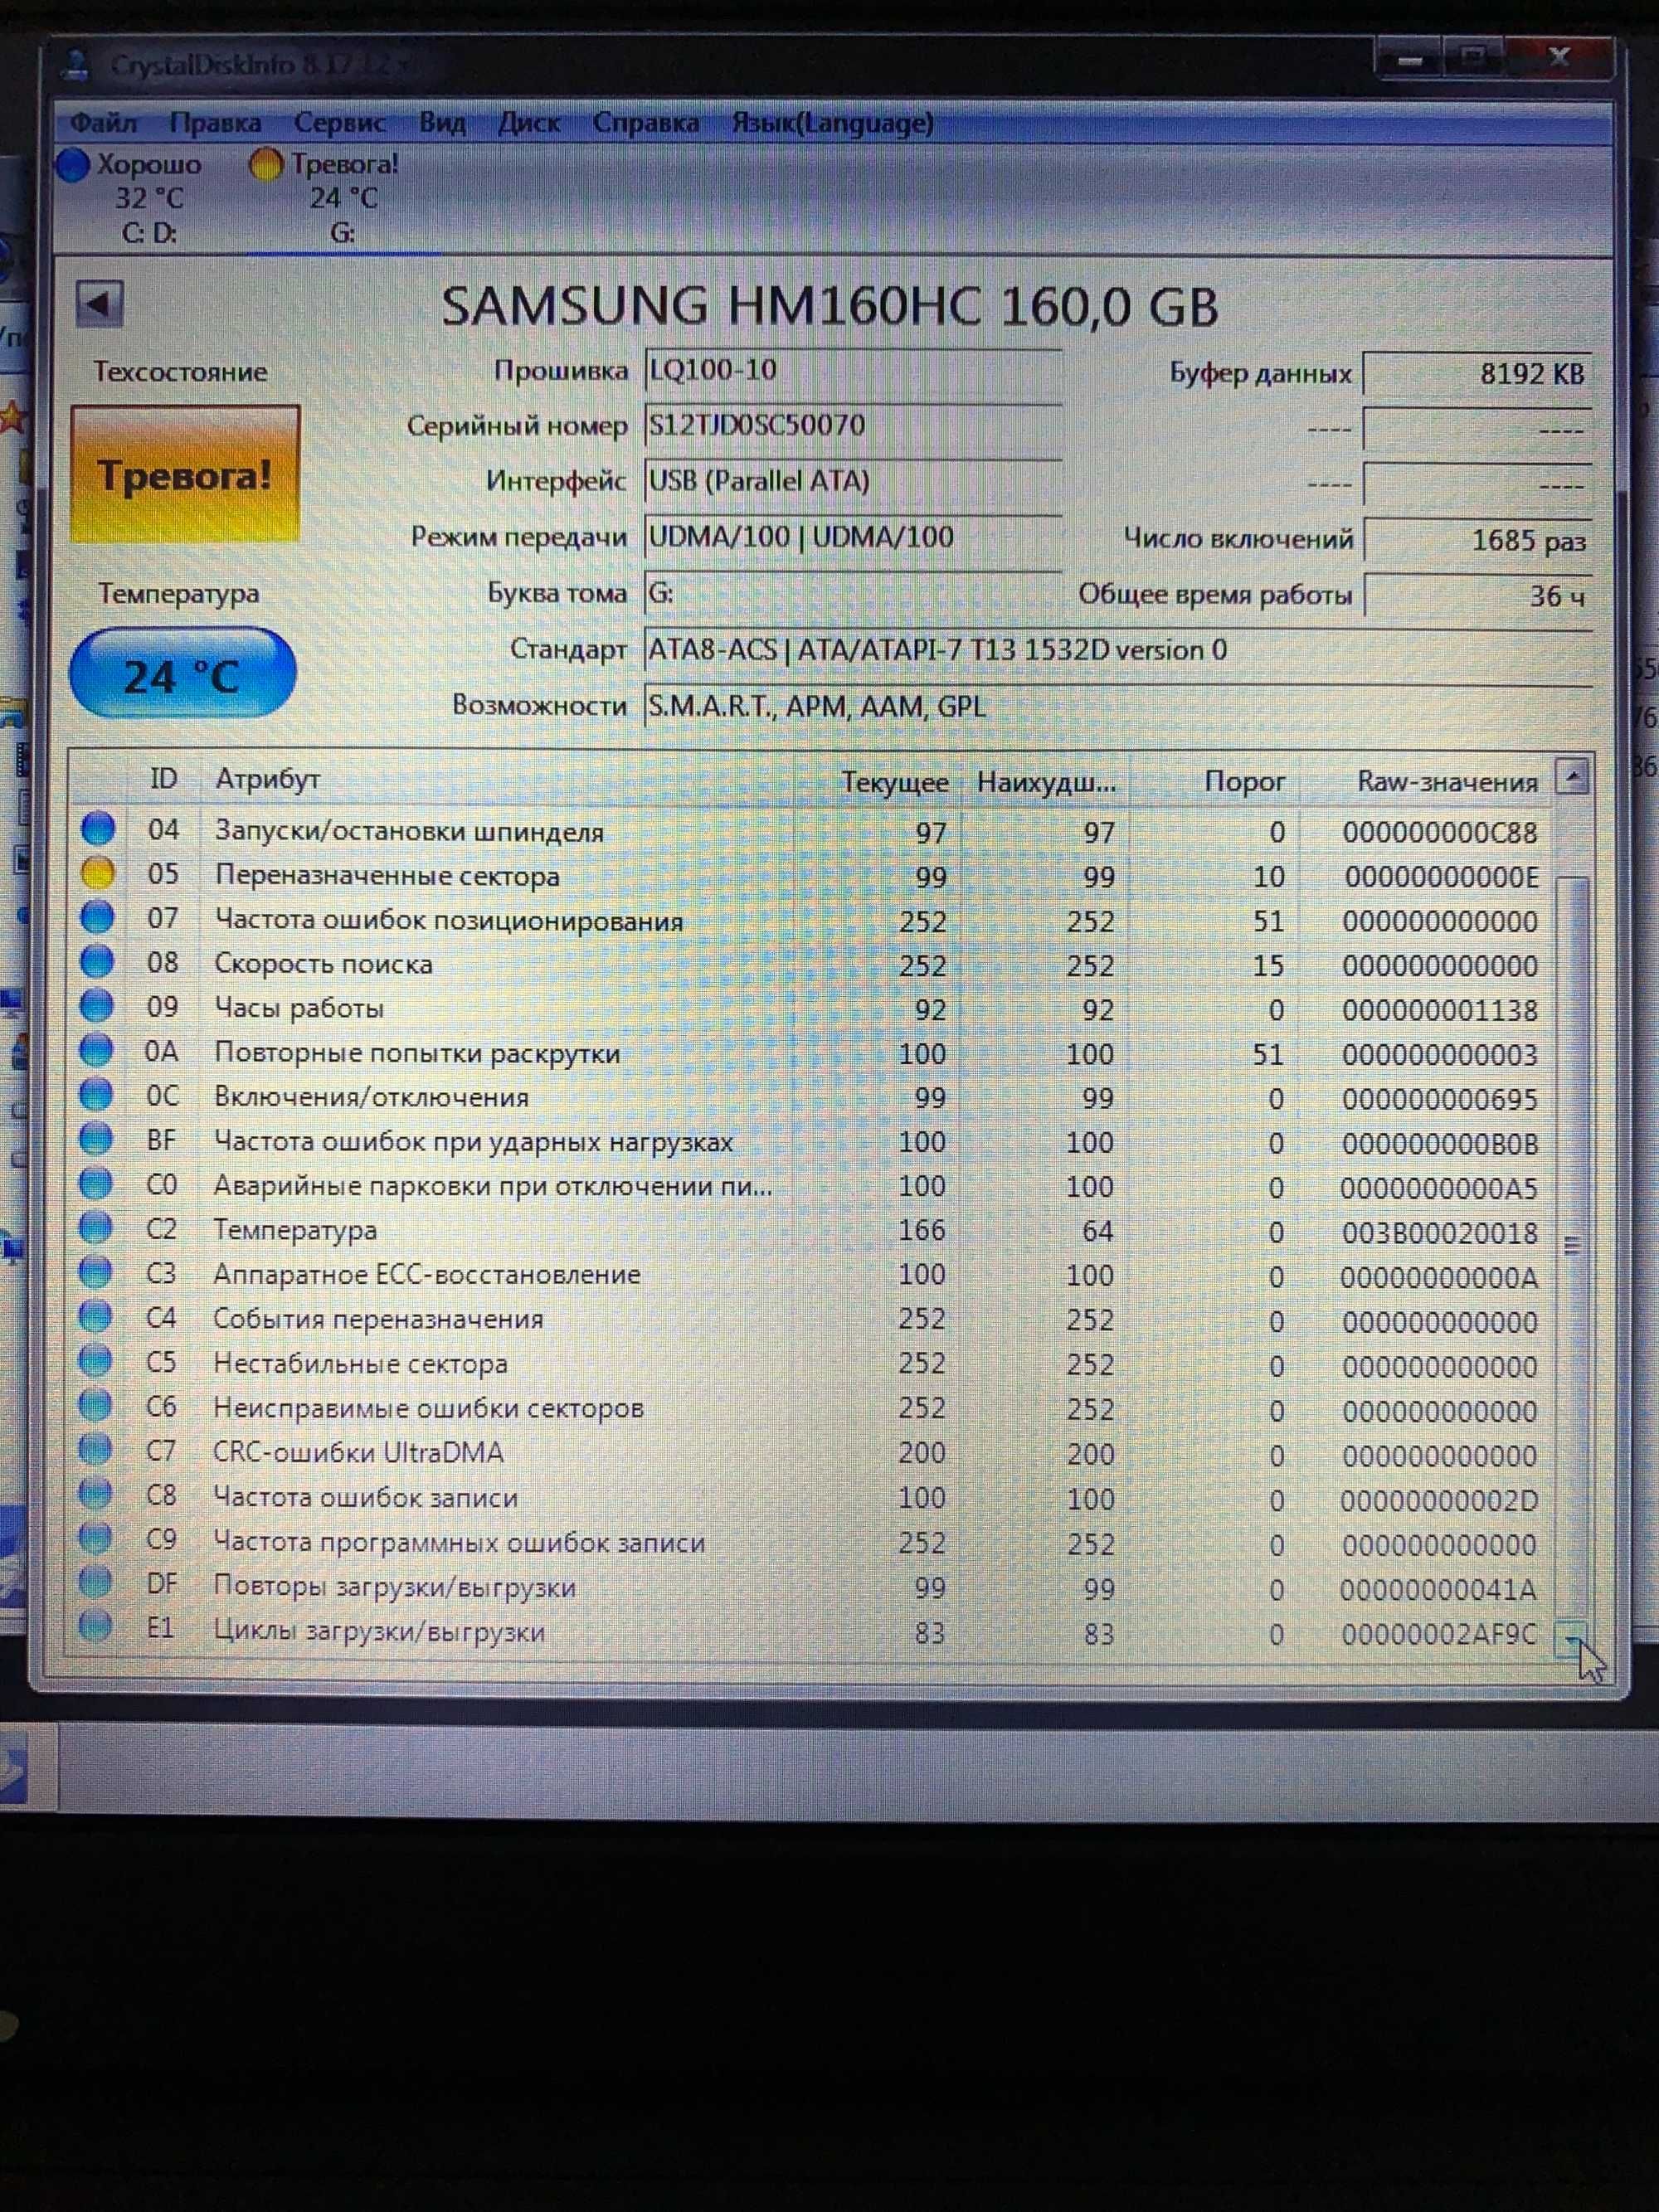
Task: Click raw value 003B00020018
Action: point(1439,1232)
